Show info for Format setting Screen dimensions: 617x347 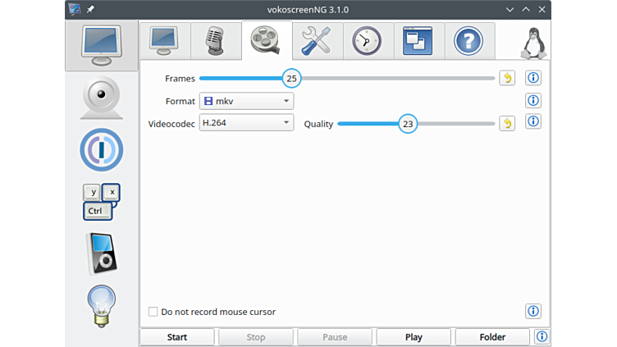click(533, 101)
